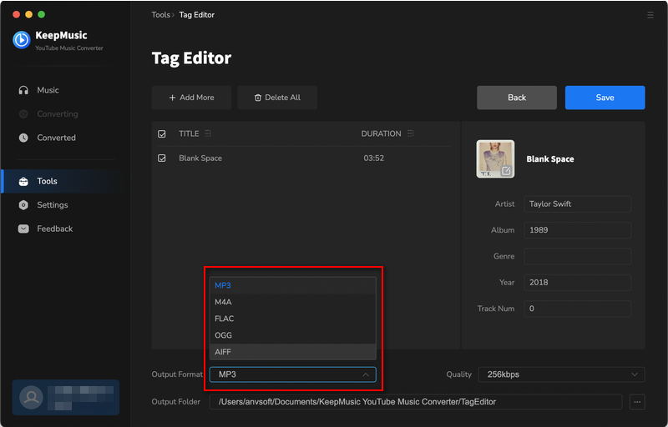
Task: Click the Add More button
Action: click(x=191, y=98)
